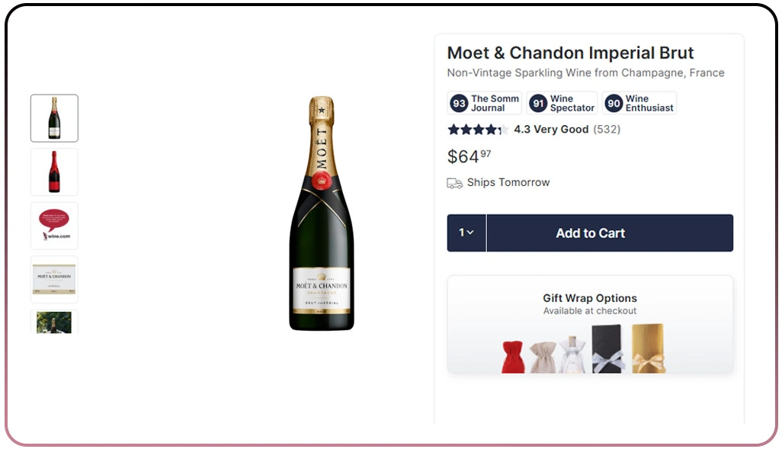Click the Gift Wrap Options heading
The width and height of the screenshot is (782, 449).
coord(589,298)
